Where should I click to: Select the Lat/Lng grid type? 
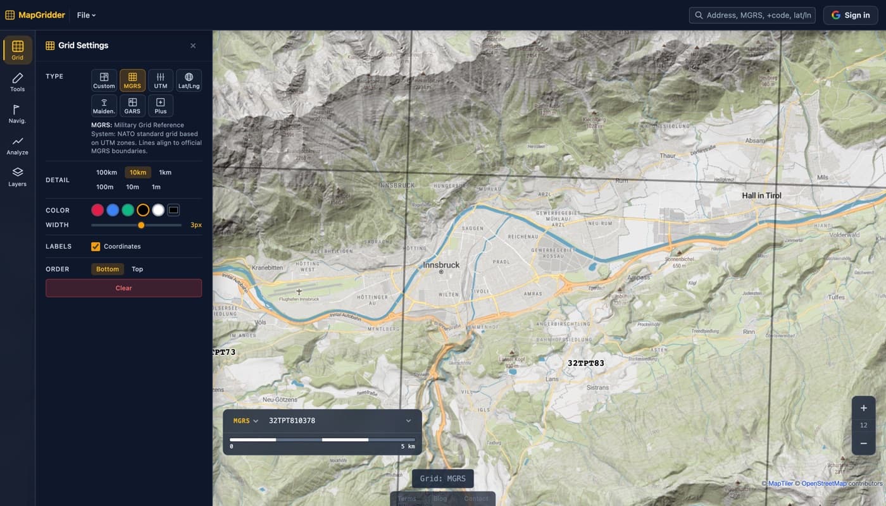189,80
